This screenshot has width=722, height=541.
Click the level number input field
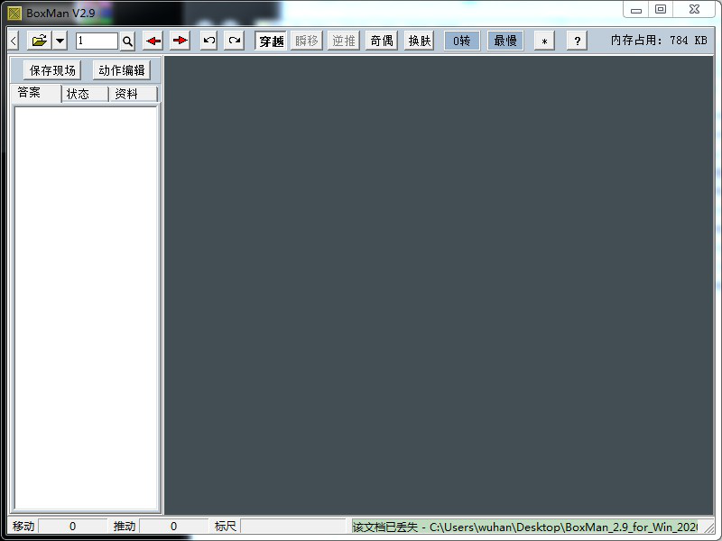[97, 41]
